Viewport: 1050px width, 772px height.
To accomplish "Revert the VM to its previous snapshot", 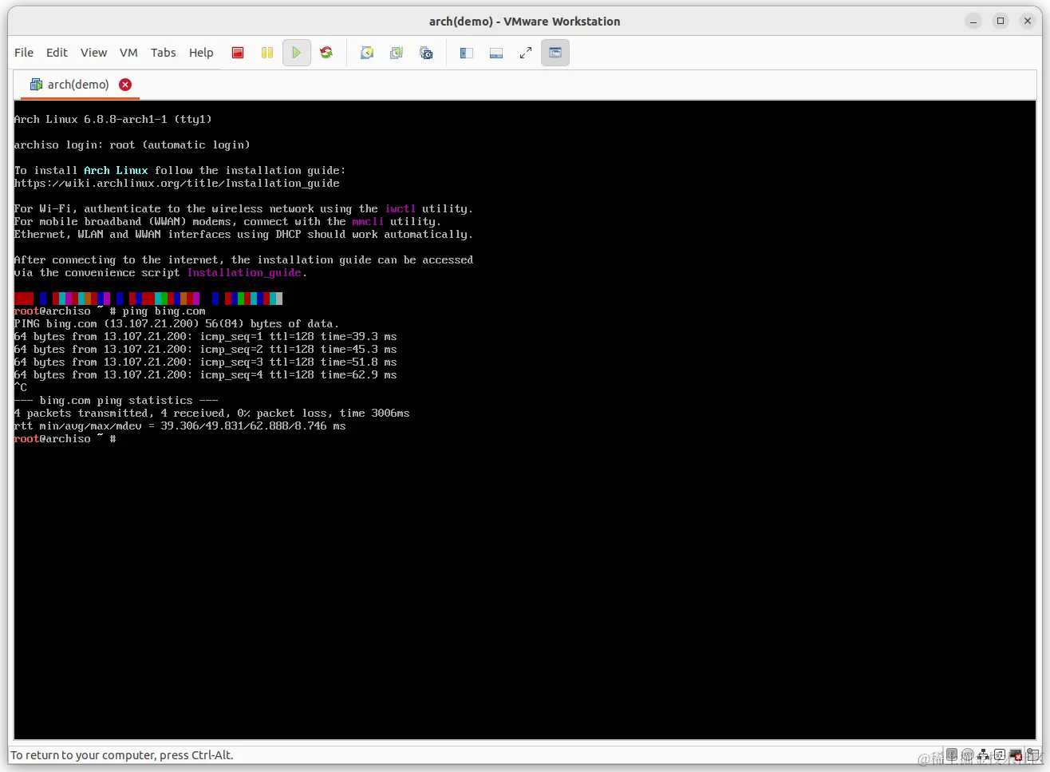I will click(397, 53).
